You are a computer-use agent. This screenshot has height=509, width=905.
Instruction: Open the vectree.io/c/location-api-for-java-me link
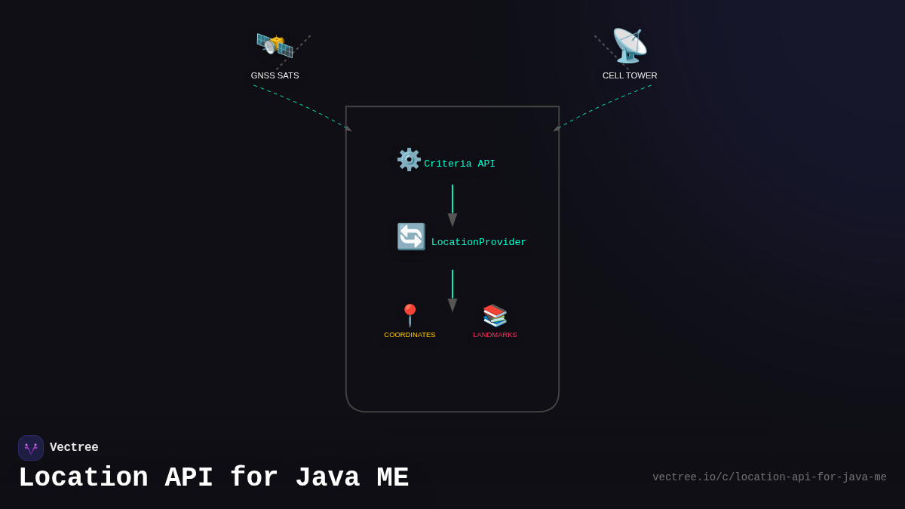770,477
